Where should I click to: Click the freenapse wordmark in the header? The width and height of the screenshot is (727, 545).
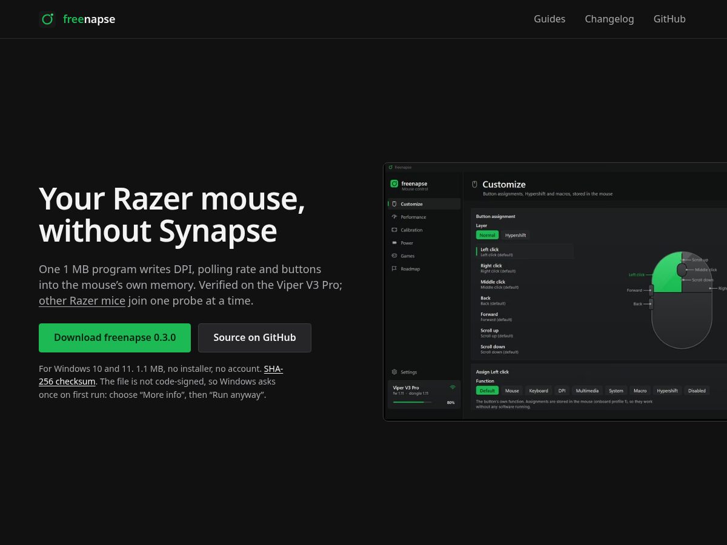89,19
